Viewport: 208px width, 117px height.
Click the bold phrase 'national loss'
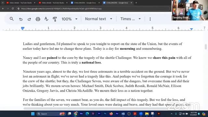91,62
